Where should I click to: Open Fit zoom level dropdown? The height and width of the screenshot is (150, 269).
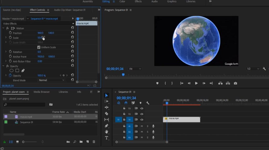tap(135, 69)
